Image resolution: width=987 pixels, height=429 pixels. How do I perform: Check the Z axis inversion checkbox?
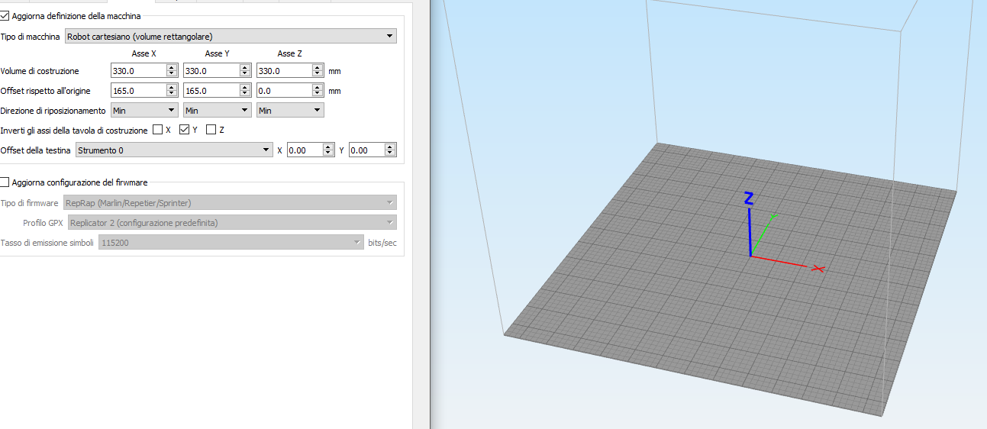[x=211, y=130]
